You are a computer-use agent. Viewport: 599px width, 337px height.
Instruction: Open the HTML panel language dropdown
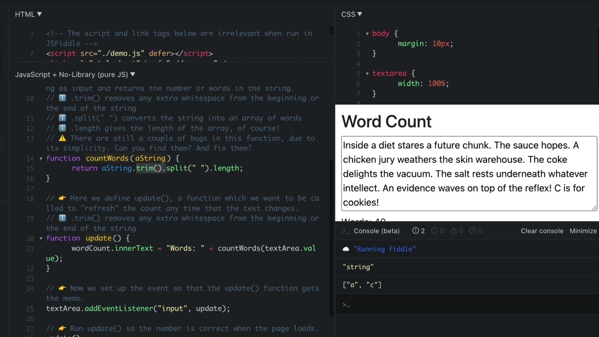[28, 15]
